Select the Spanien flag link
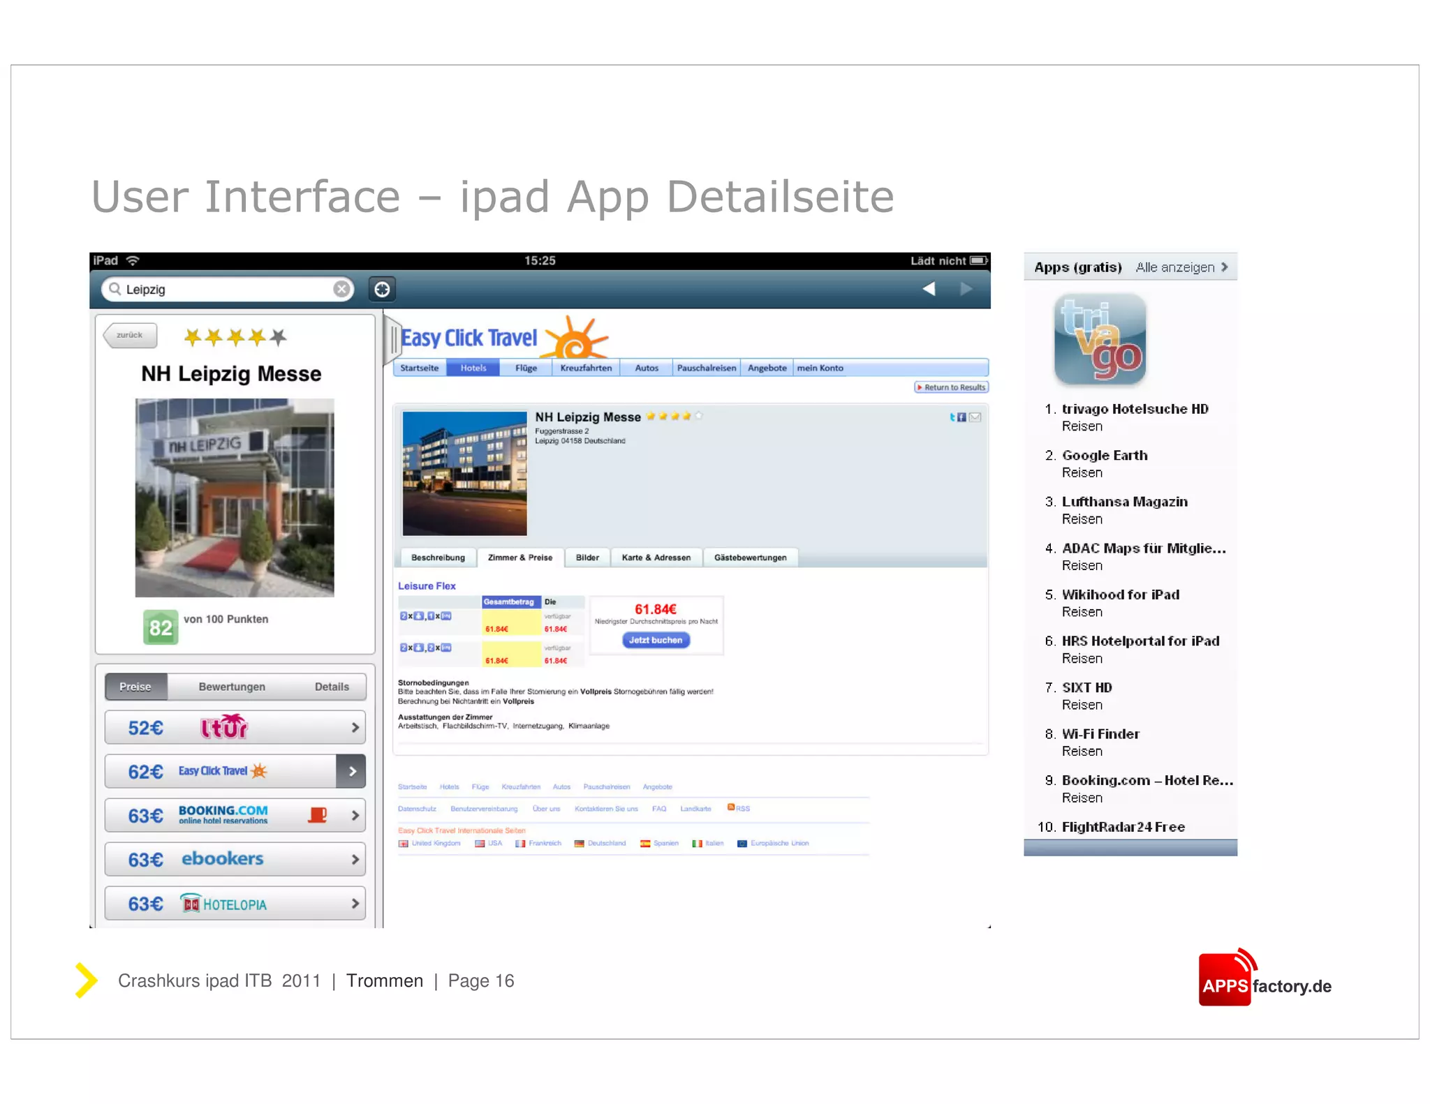Image resolution: width=1430 pixels, height=1104 pixels. click(659, 844)
